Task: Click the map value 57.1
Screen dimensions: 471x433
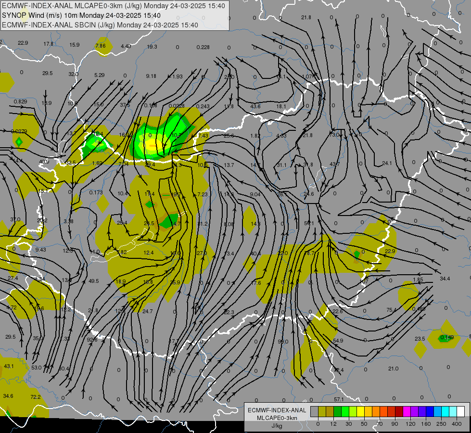Action: [339, 399]
